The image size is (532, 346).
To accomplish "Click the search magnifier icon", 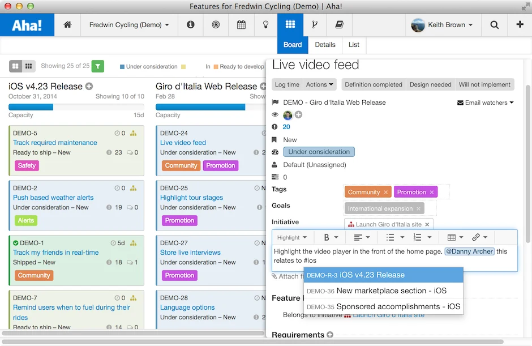I will point(494,25).
